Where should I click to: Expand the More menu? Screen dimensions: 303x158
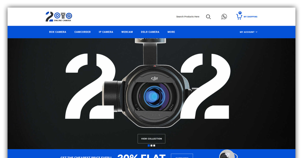171,32
